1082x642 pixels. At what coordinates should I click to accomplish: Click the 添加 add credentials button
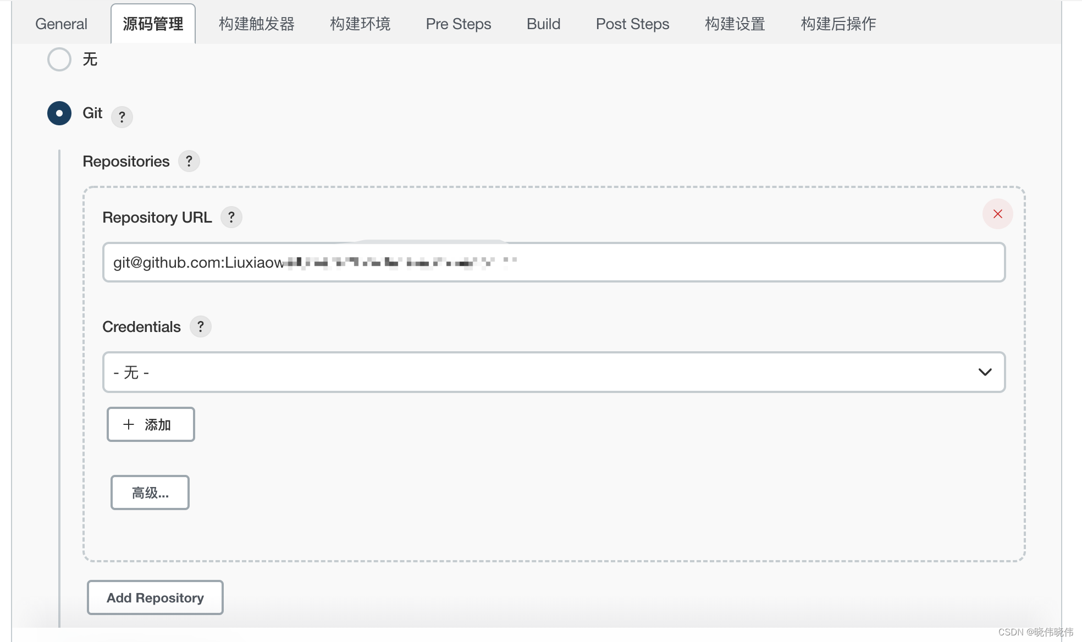pos(151,424)
